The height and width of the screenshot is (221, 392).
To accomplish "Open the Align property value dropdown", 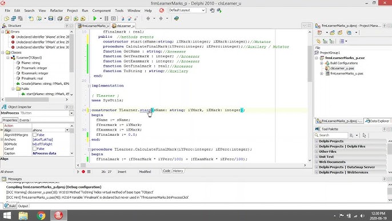I will 67,130.
